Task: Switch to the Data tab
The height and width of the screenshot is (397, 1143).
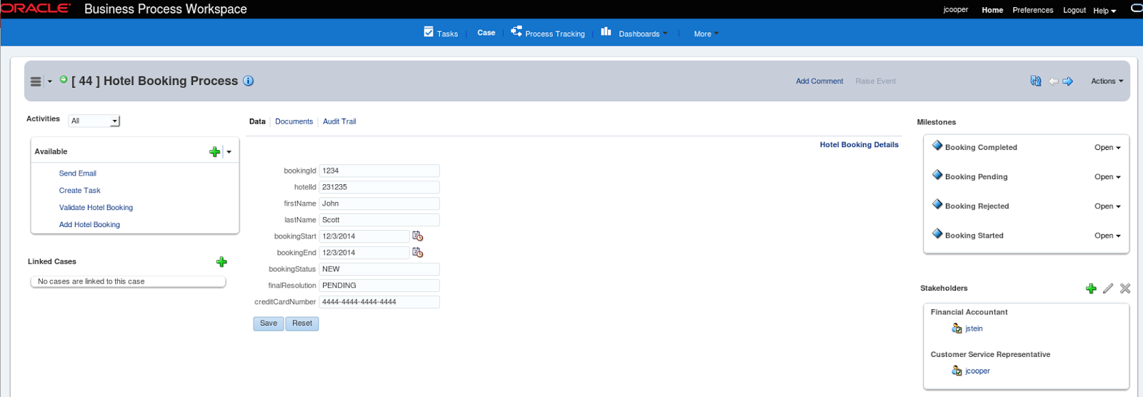Action: 257,121
